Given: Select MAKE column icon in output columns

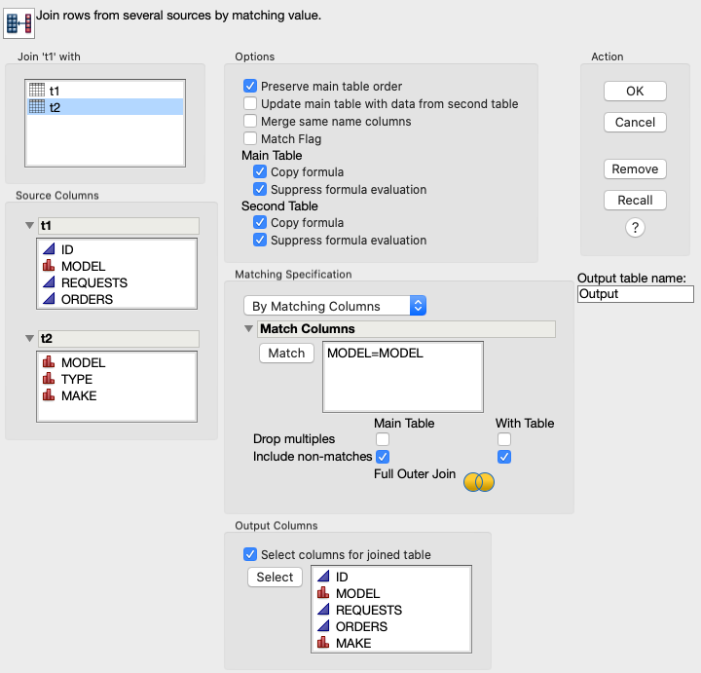Looking at the screenshot, I should (x=323, y=643).
